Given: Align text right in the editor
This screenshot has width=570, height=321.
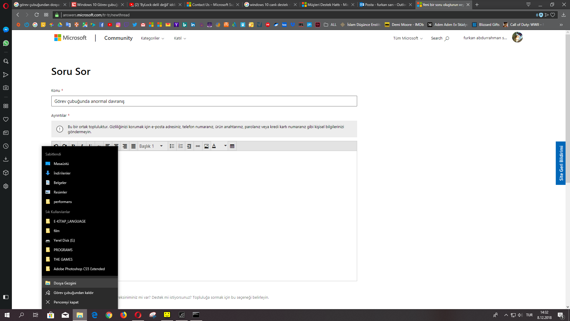Looking at the screenshot, I should point(125,146).
